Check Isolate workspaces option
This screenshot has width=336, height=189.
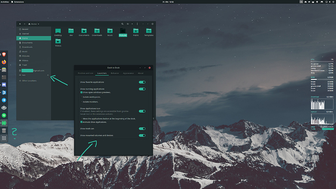tap(81, 97)
